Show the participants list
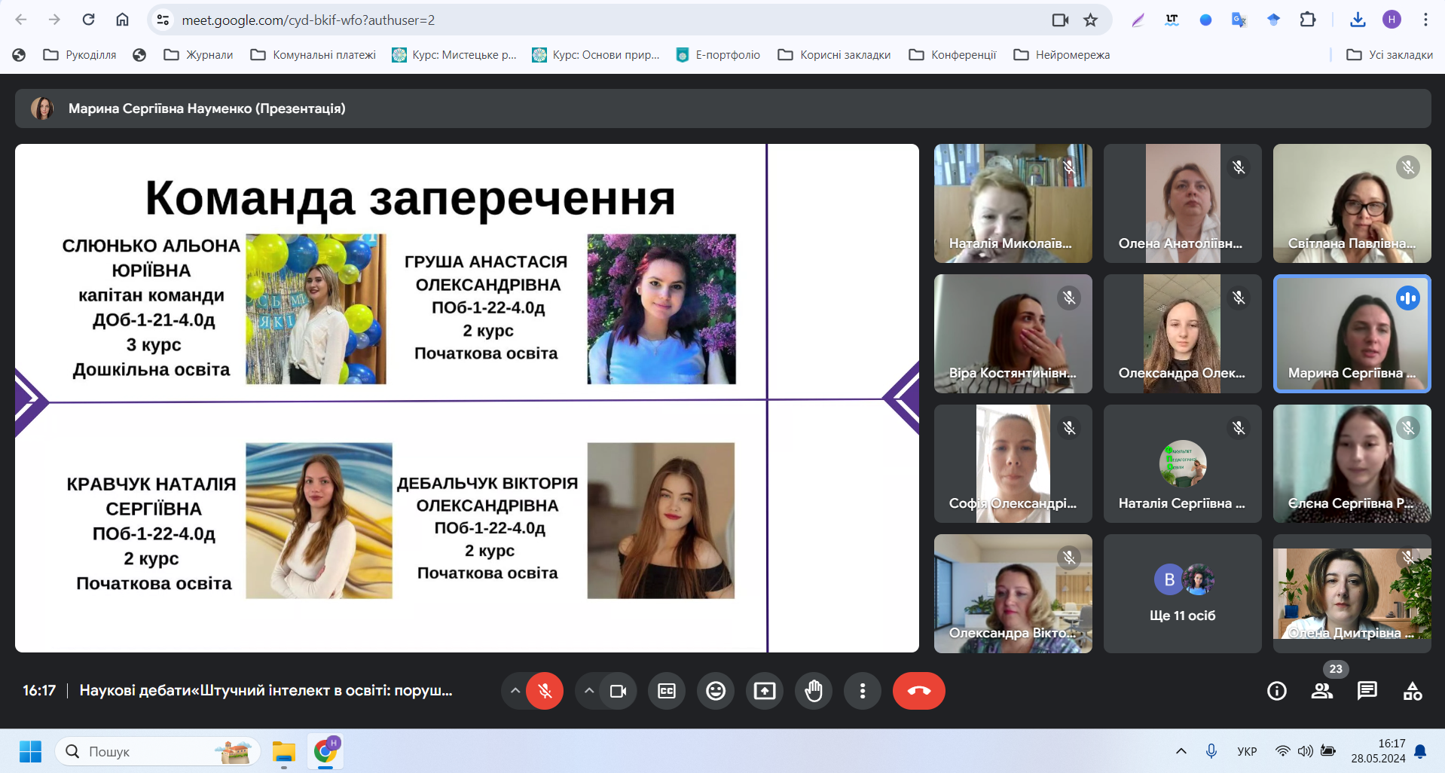Image resolution: width=1445 pixels, height=773 pixels. click(x=1321, y=691)
